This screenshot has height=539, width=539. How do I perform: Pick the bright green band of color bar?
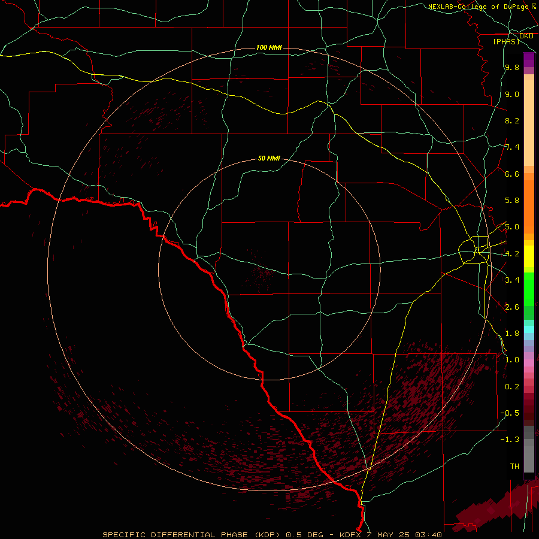tap(529, 289)
